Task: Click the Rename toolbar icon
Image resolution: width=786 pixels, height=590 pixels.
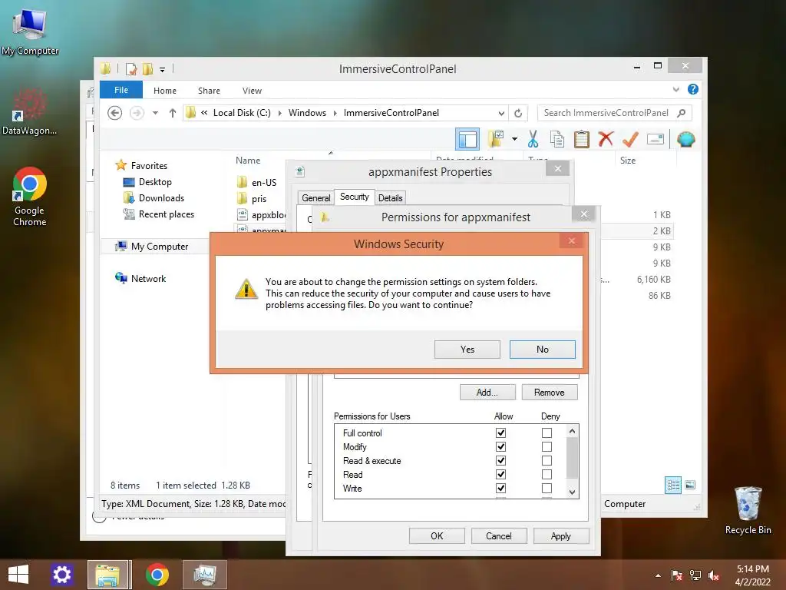Action: [656, 139]
